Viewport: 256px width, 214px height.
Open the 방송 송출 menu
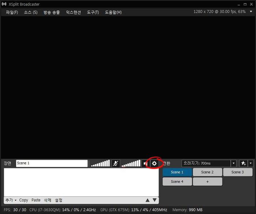tap(52, 12)
